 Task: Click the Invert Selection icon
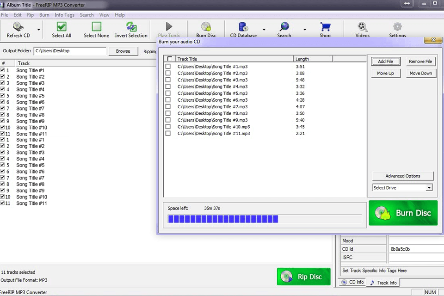pyautogui.click(x=131, y=27)
